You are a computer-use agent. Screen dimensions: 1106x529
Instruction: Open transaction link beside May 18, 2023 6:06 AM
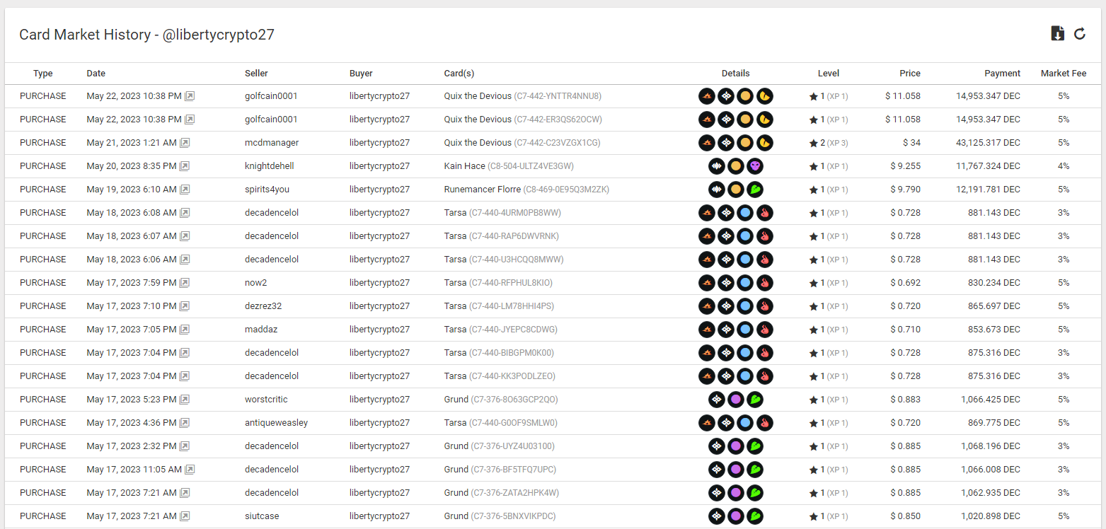pos(185,260)
